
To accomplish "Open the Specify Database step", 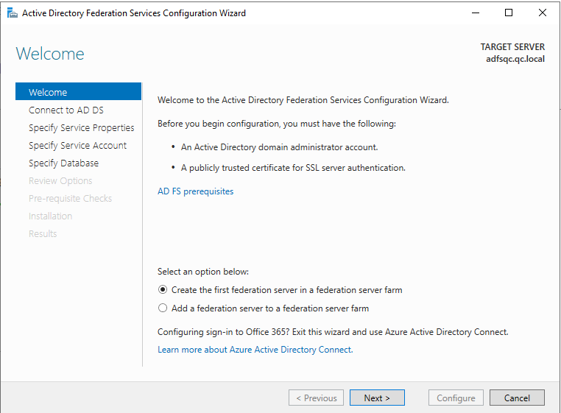I will coord(63,163).
